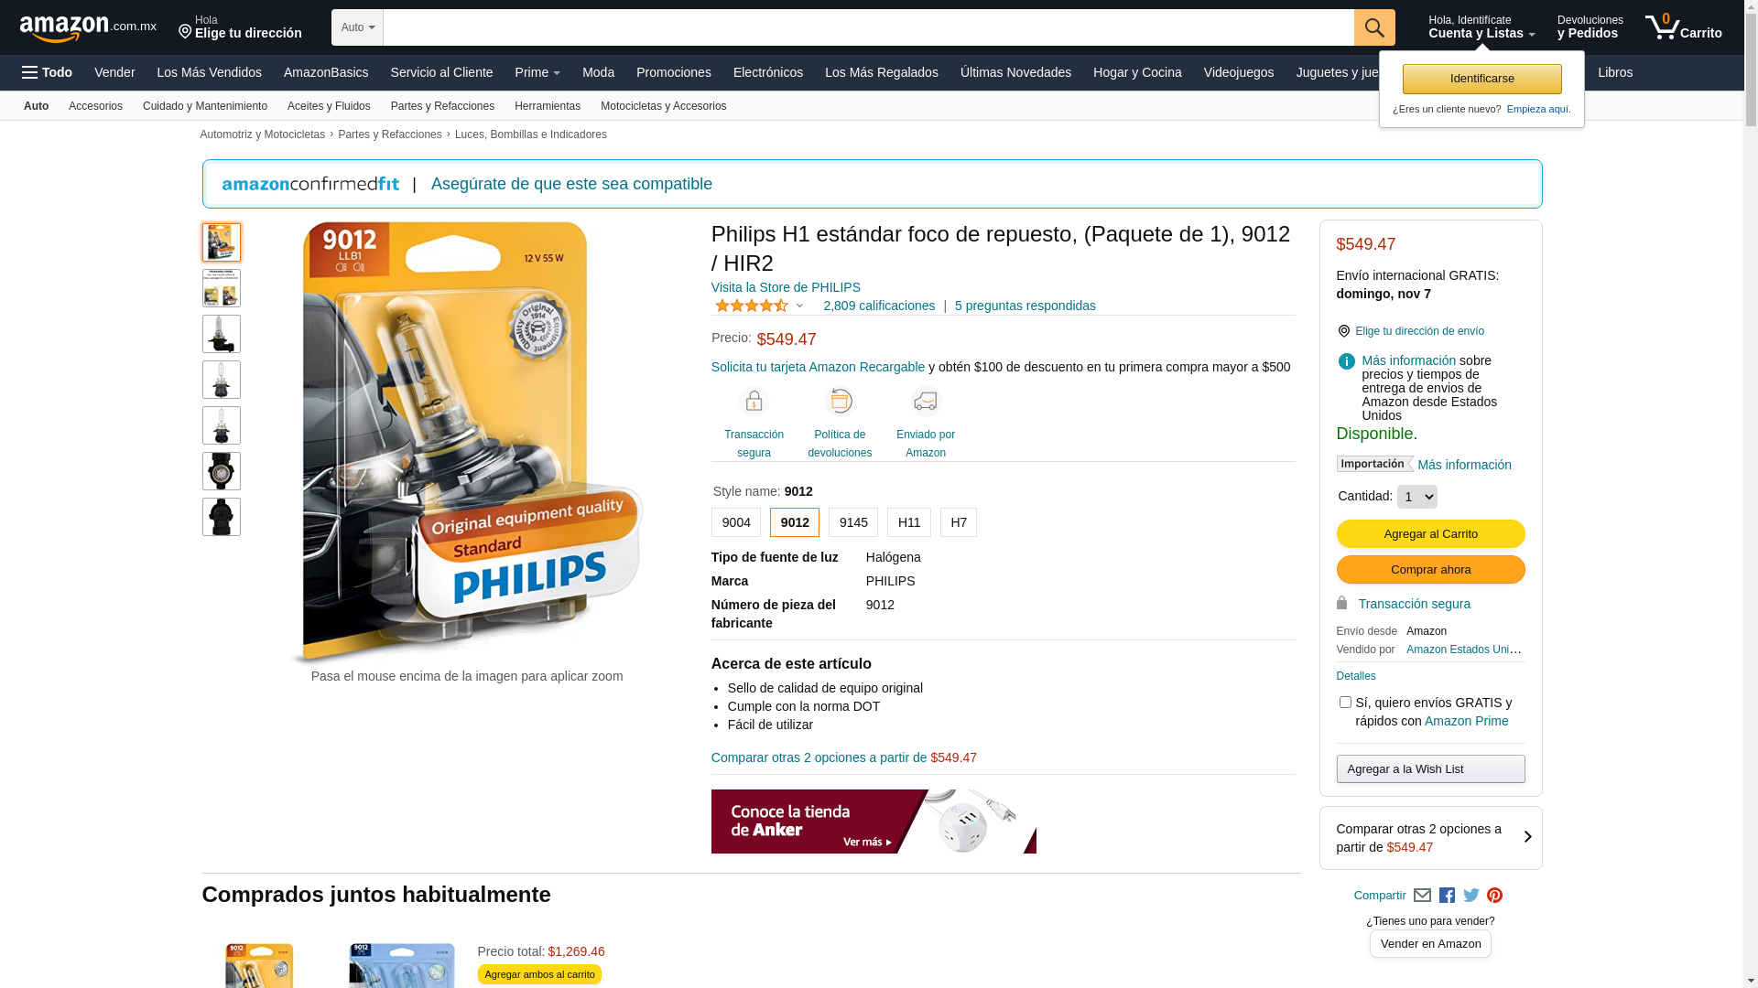Image resolution: width=1758 pixels, height=988 pixels.
Task: Focus the Amazon search input field
Action: coord(868,27)
